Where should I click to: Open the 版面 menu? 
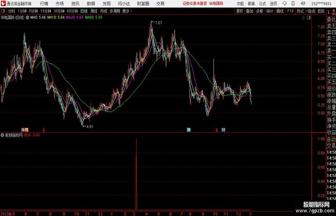(251, 4)
